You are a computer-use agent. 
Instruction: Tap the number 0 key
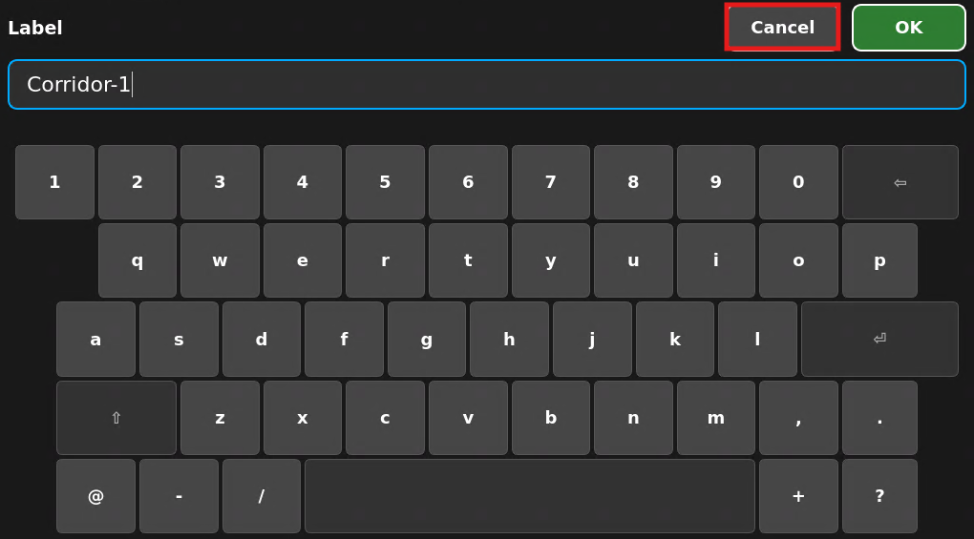(x=799, y=182)
